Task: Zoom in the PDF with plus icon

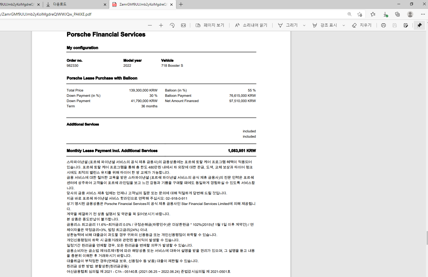Action: pos(161,25)
